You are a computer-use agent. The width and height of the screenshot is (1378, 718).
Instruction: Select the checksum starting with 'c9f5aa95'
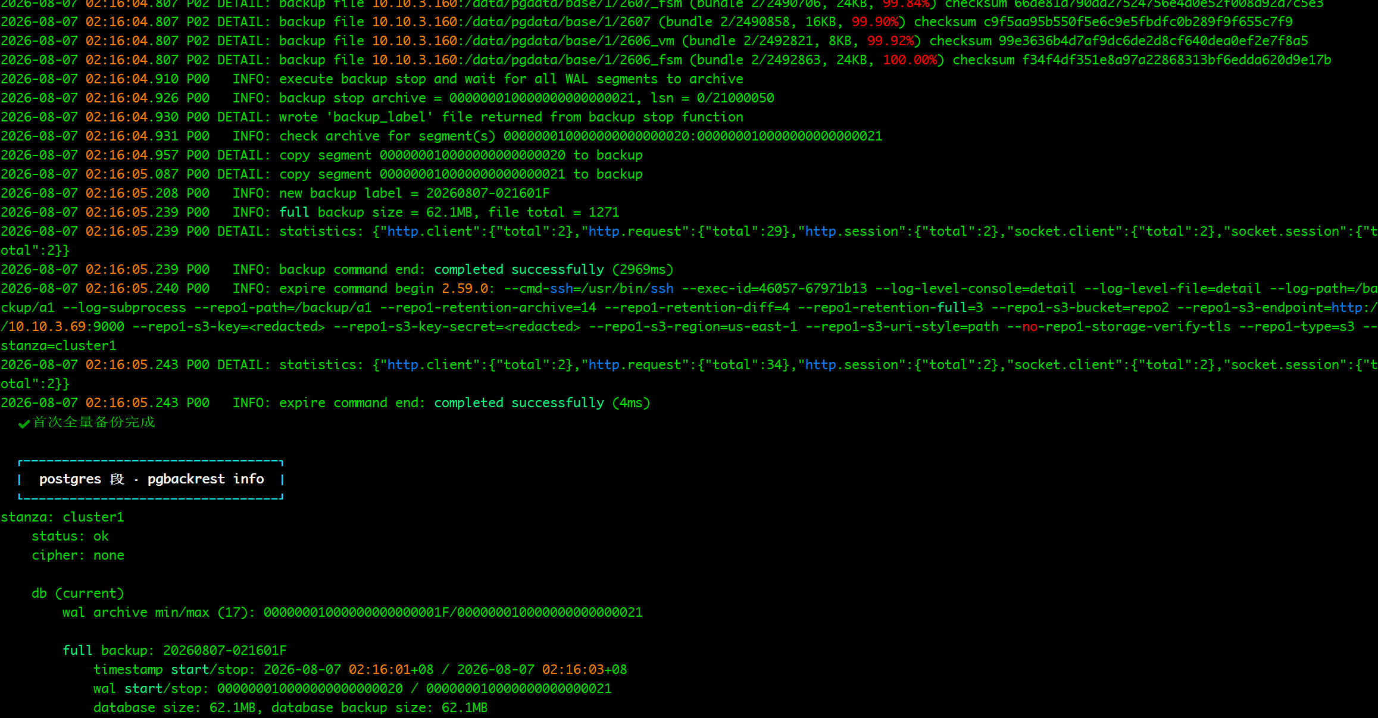pos(1138,22)
